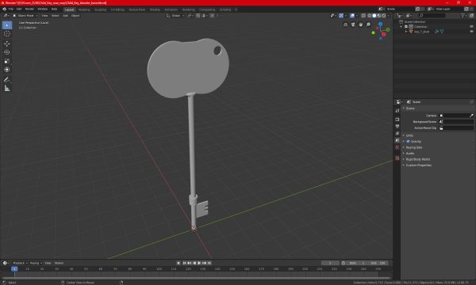Expand the Rigid Body World panel

(418, 159)
